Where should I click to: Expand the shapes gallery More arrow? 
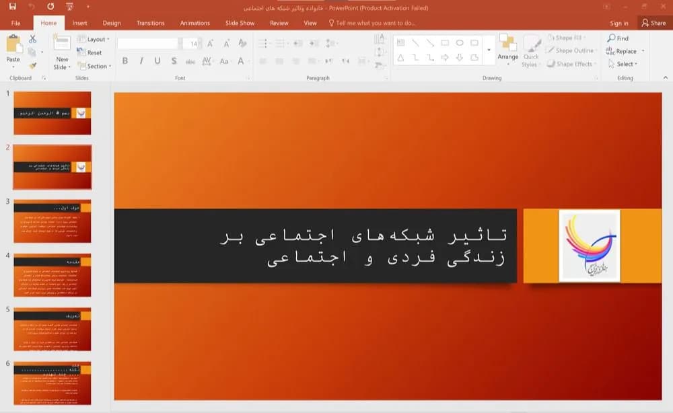point(489,50)
